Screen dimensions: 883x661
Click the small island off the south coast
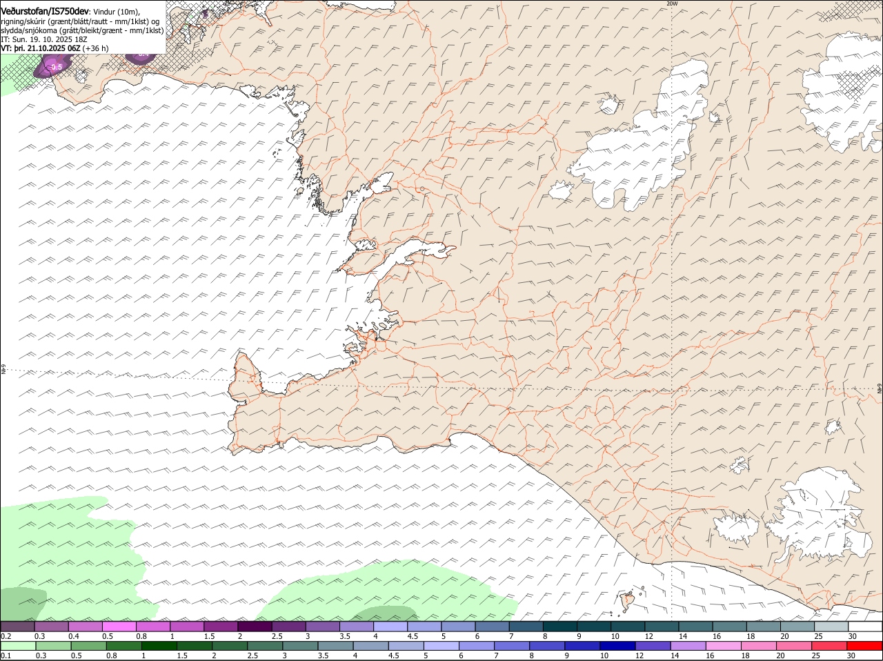627,602
